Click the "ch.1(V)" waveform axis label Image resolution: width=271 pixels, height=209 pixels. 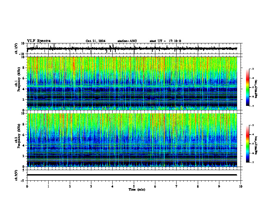click(16, 48)
